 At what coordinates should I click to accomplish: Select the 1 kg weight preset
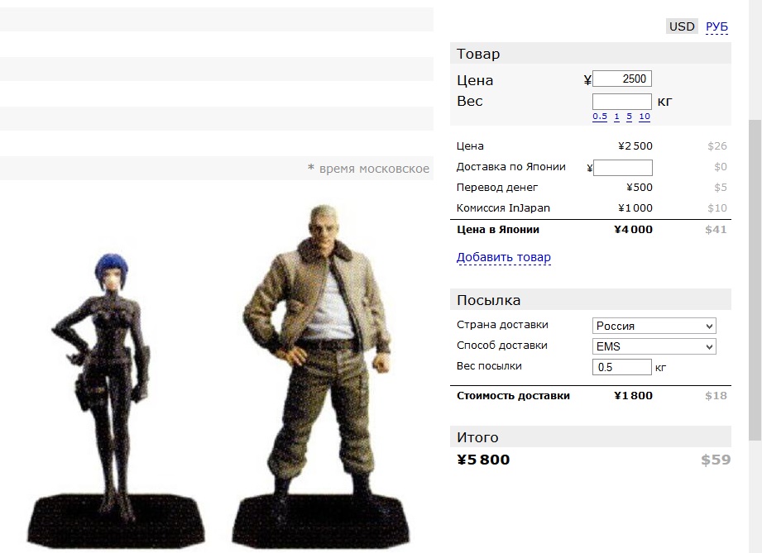coord(616,117)
